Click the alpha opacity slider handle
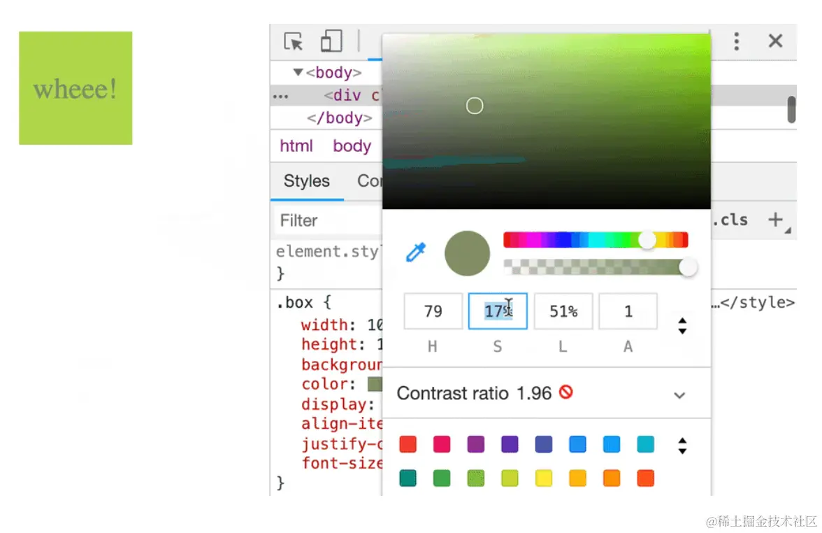 [688, 267]
